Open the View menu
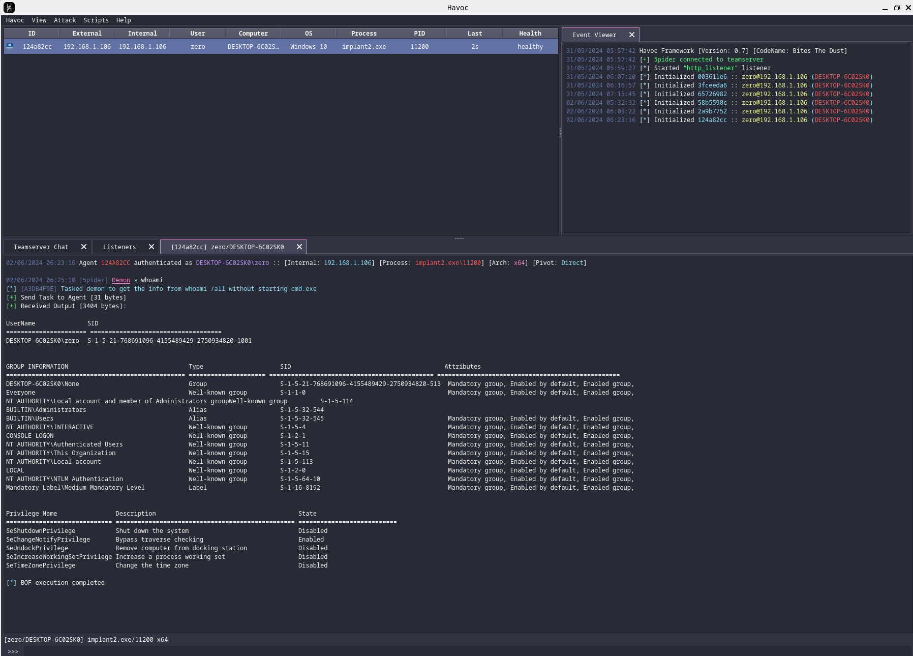This screenshot has width=913, height=656. pyautogui.click(x=39, y=20)
